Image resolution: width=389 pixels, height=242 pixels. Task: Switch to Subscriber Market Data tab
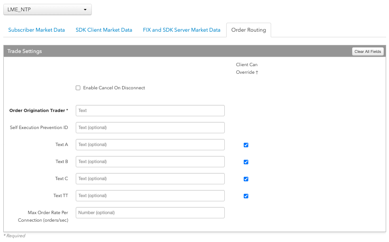pos(36,30)
